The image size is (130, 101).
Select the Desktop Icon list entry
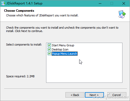point(60,49)
